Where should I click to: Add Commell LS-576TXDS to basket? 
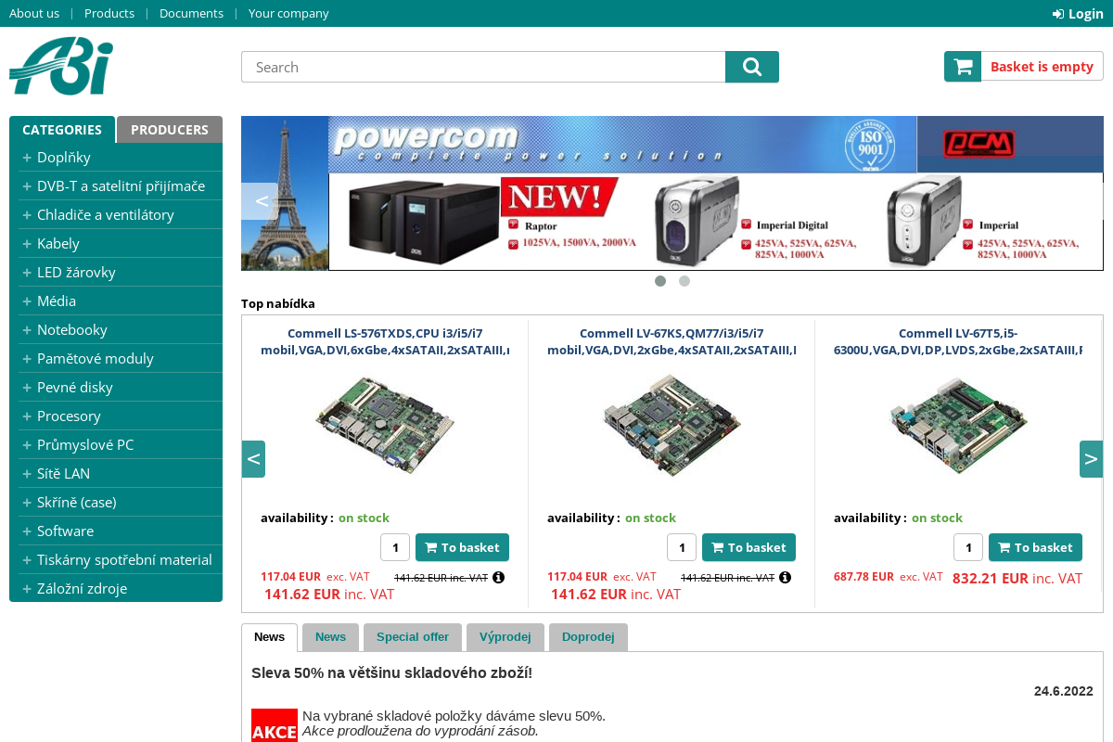point(462,547)
